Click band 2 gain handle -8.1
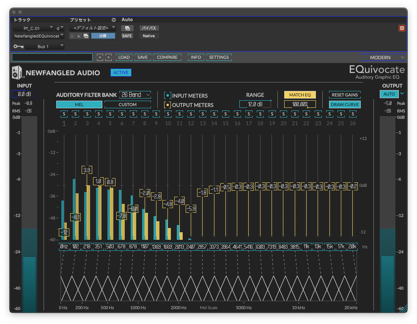 76,217
